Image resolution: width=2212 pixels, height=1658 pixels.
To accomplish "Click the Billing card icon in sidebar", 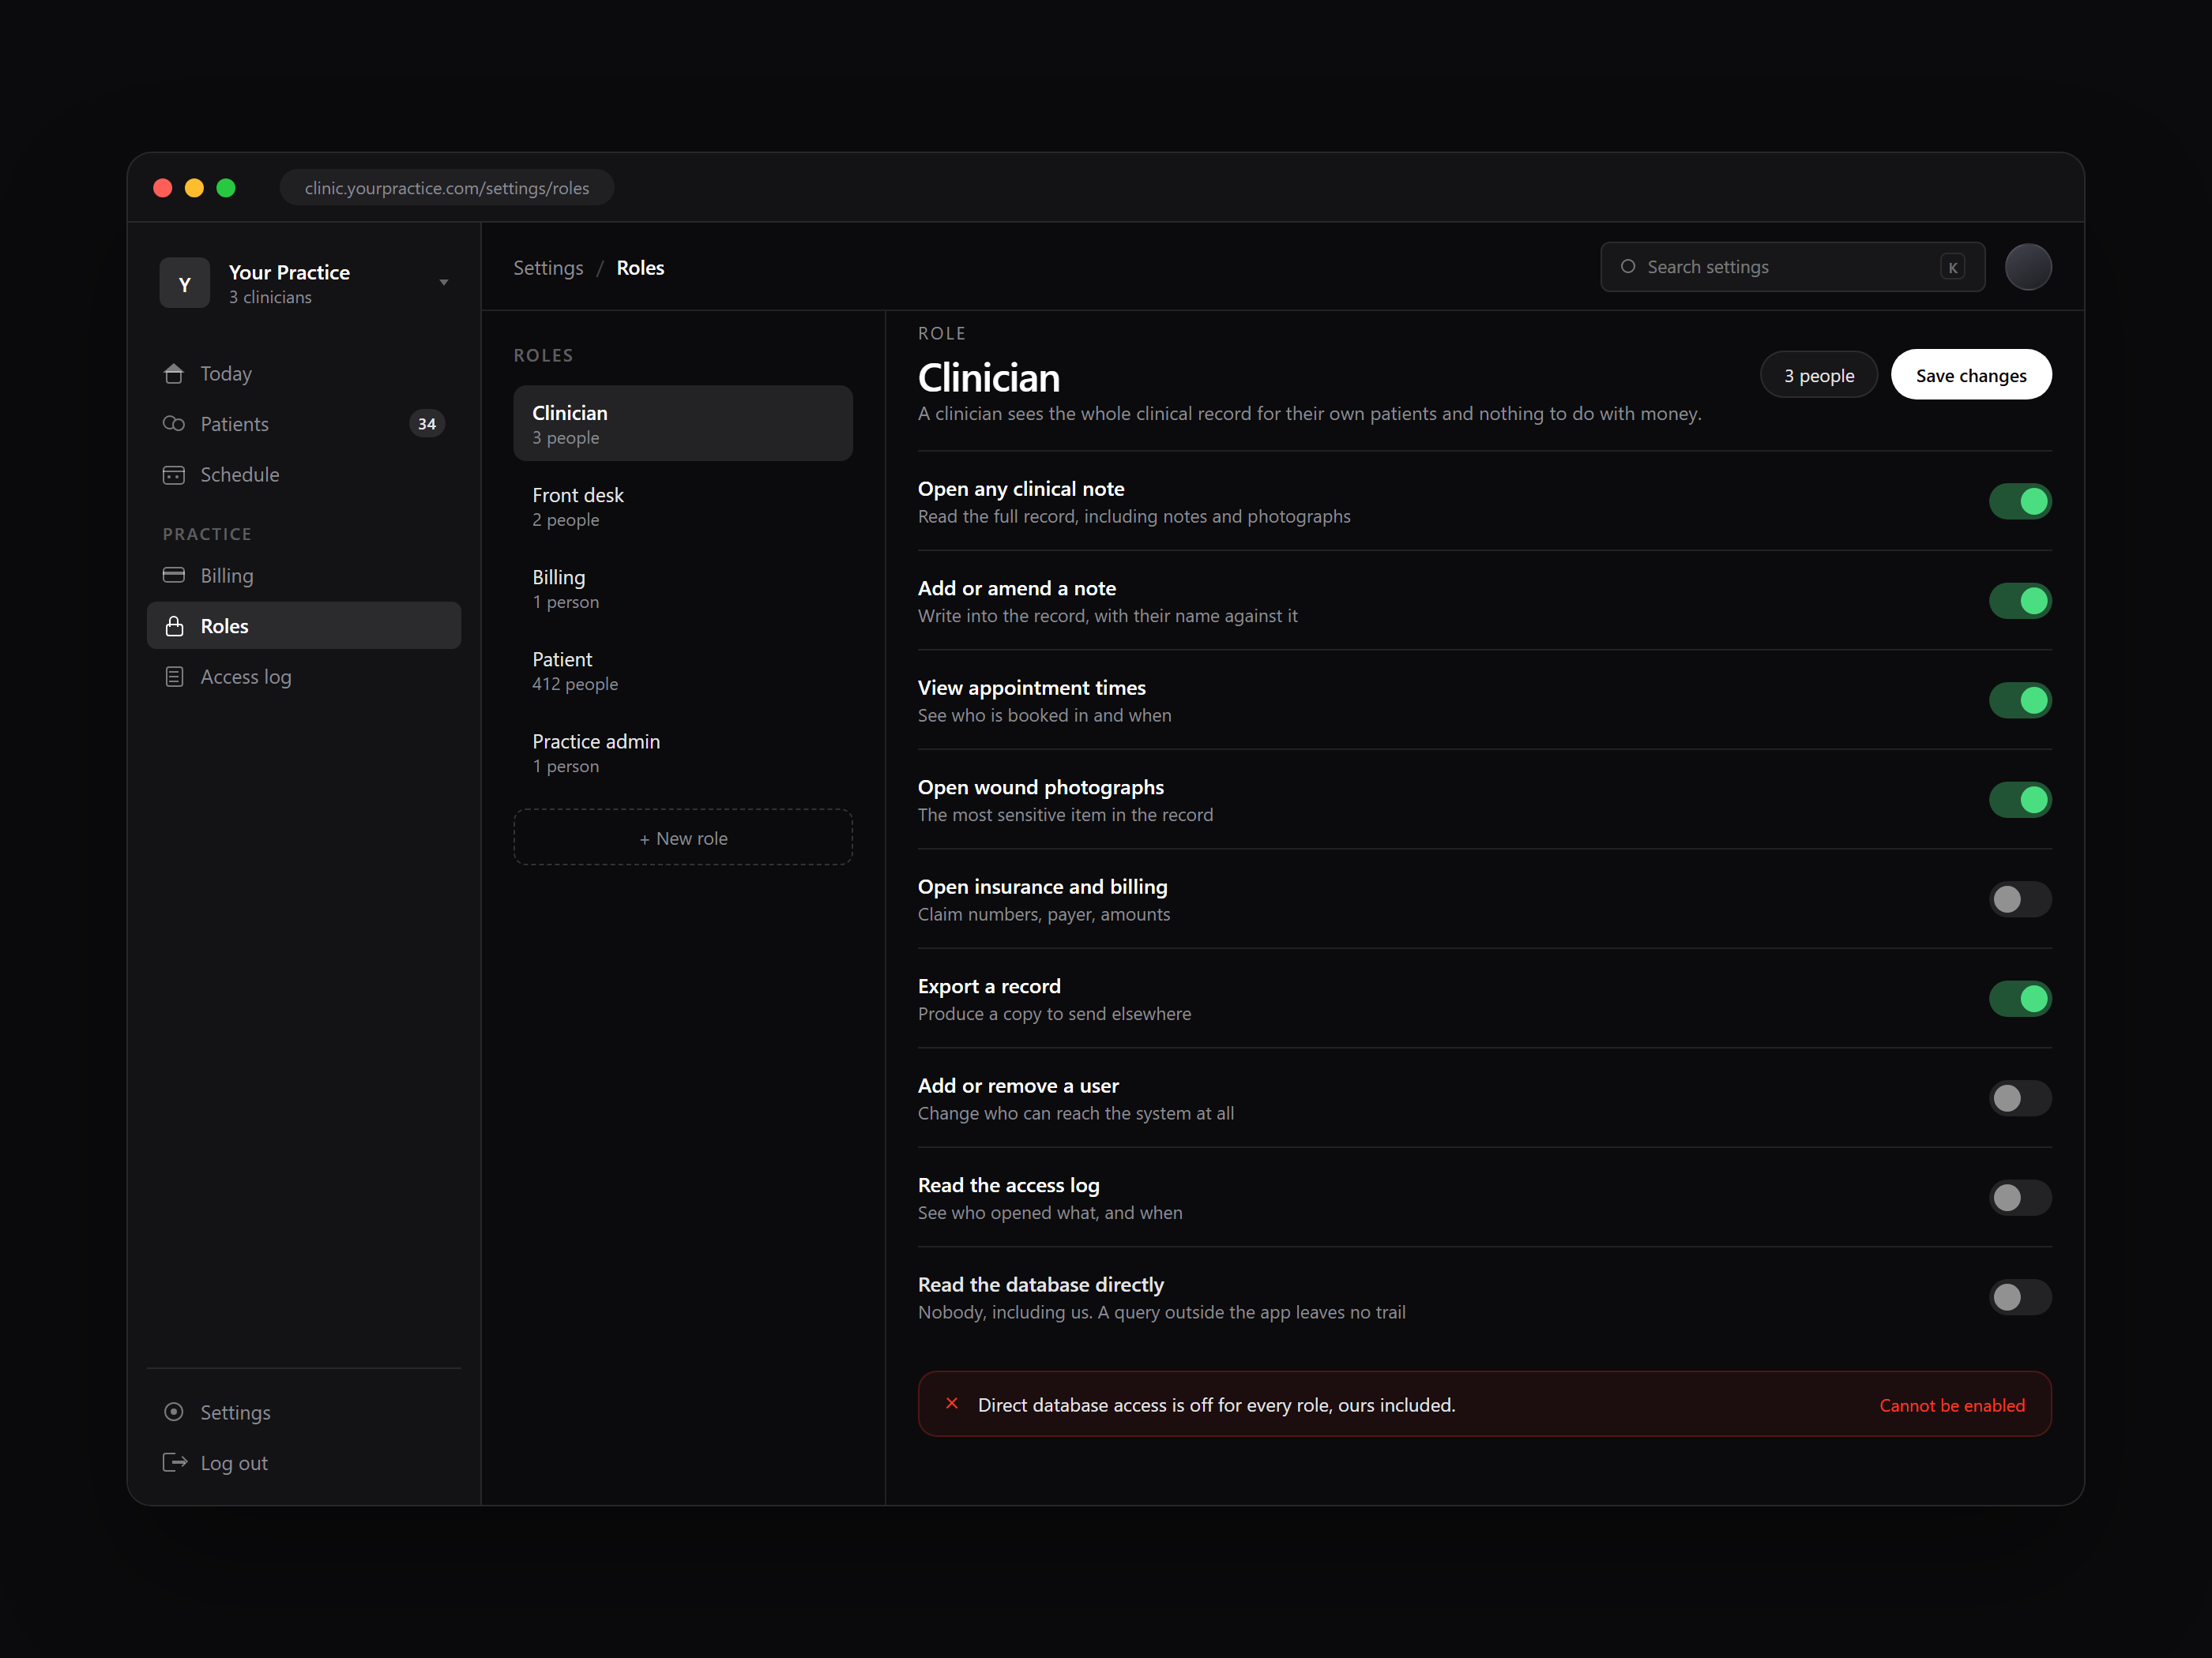I will 174,576.
